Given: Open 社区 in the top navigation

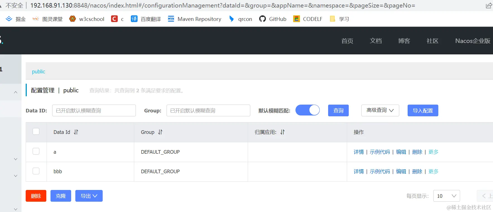Looking at the screenshot, I should pyautogui.click(x=432, y=41).
